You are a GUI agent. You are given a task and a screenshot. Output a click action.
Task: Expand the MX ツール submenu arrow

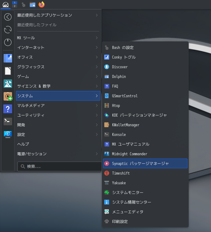pyautogui.click(x=97, y=38)
